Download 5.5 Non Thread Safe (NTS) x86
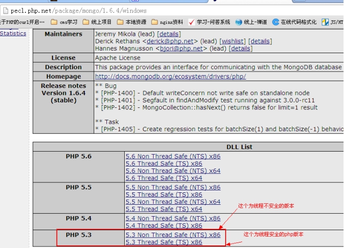The height and width of the screenshot is (248, 344). tap(173, 187)
